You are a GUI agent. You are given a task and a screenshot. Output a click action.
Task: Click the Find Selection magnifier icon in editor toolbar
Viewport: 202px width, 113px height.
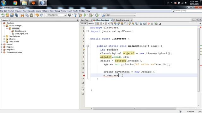[x=112, y=24]
